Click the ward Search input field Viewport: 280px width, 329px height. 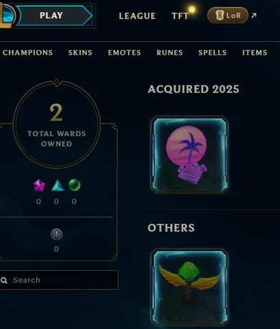[59, 280]
